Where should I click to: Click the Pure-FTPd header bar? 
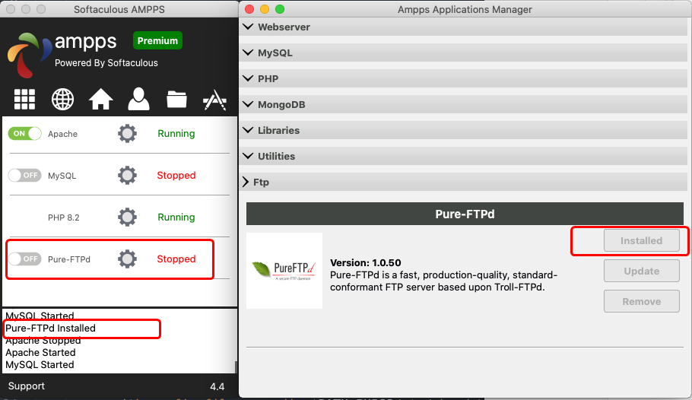point(465,214)
